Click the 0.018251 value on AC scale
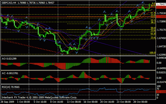This screenshot has width=166, height=104. [161, 72]
